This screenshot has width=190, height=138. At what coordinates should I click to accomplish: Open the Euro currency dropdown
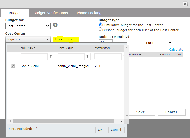click(x=159, y=43)
